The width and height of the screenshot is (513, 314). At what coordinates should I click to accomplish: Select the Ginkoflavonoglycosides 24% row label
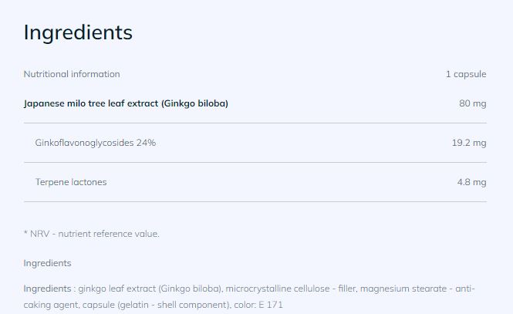[95, 143]
